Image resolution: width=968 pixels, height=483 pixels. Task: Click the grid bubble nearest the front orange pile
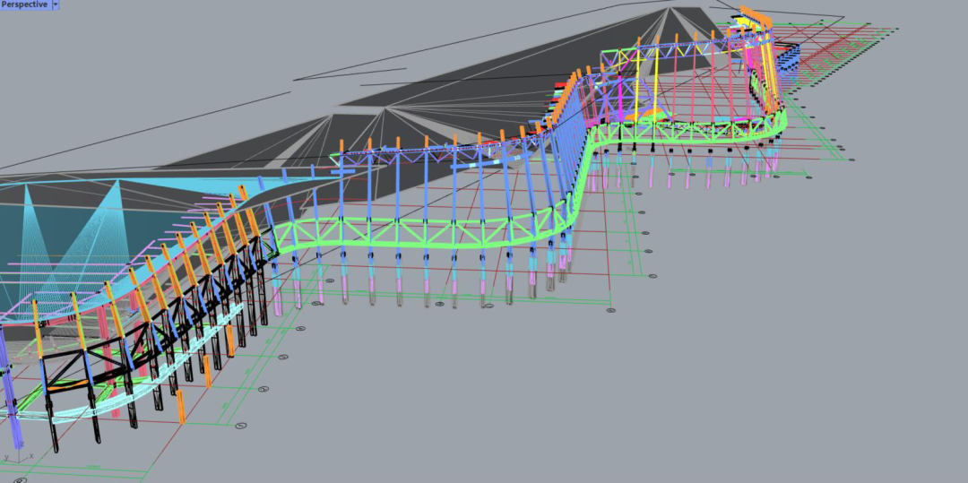click(x=241, y=426)
